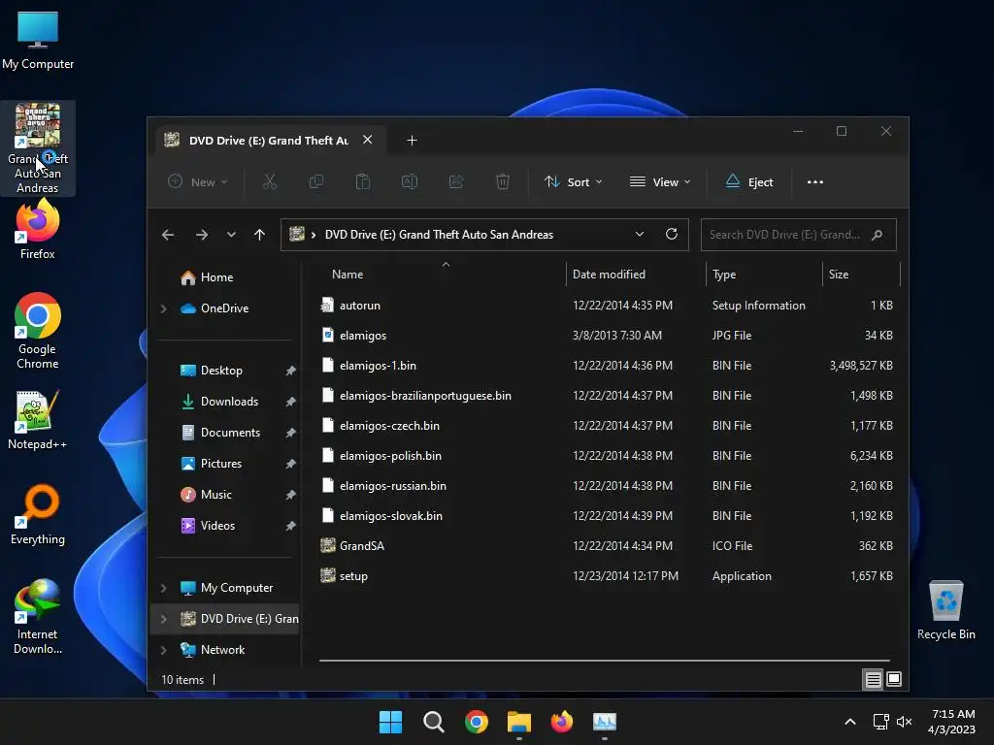Click the Delete trash icon in toolbar
The height and width of the screenshot is (745, 994).
(x=502, y=181)
